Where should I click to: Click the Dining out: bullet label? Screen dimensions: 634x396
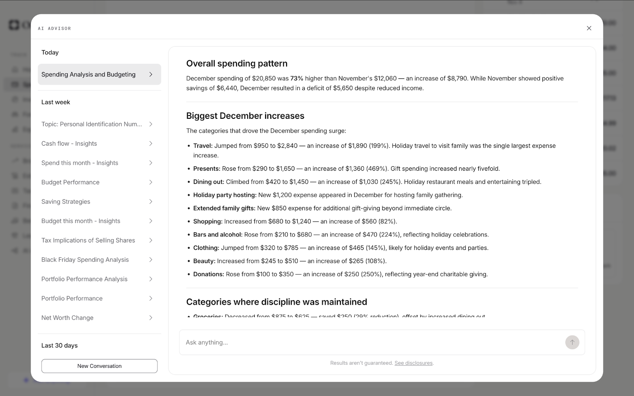click(x=209, y=182)
